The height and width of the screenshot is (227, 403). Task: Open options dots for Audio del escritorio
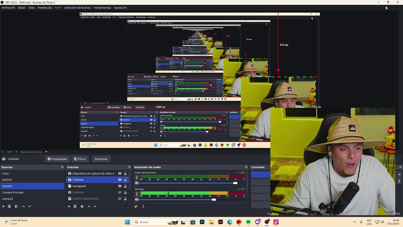tap(137, 178)
